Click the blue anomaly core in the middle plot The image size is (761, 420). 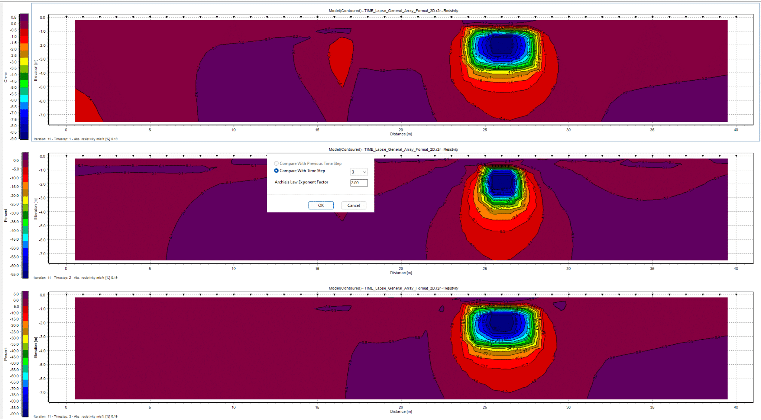pos(502,182)
